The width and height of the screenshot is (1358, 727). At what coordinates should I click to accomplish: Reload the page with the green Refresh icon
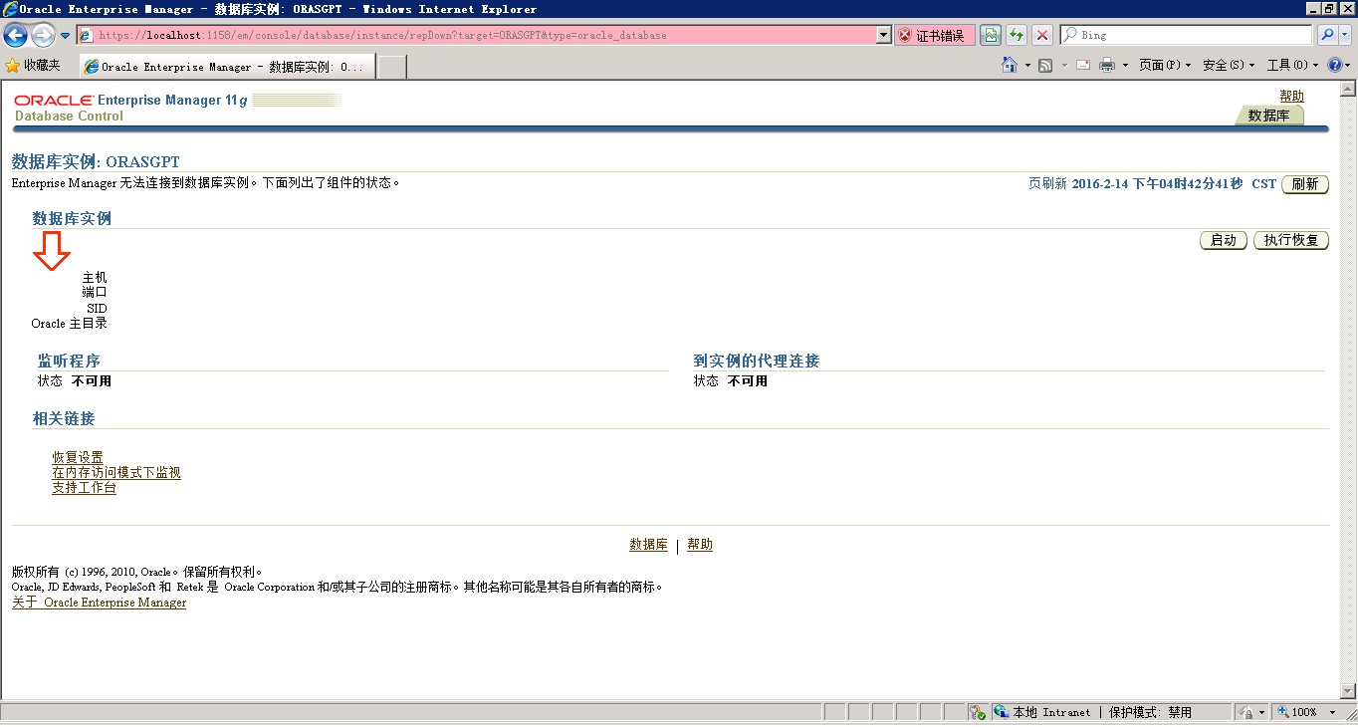click(1017, 35)
